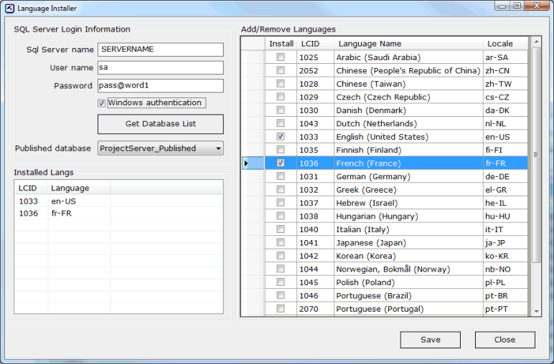Select 'Norwegian, Bokmål (Norway)' cell

tap(408, 269)
